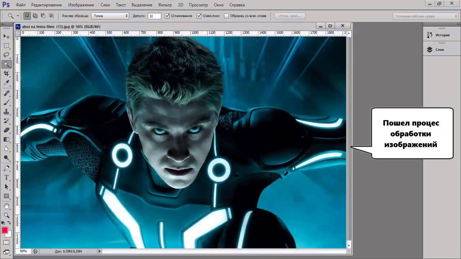Select the Path Selection tool
Screen dimensions: 461x259
[6, 187]
